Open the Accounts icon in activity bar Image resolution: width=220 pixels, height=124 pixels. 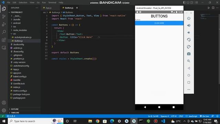click(x=4, y=103)
